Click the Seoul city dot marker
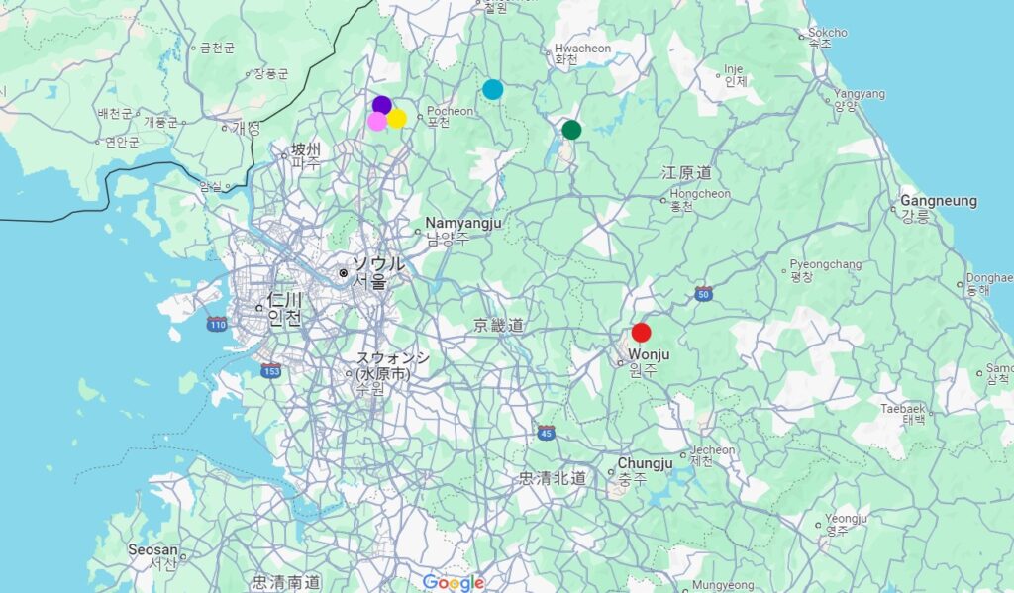The height and width of the screenshot is (593, 1014). click(x=343, y=272)
